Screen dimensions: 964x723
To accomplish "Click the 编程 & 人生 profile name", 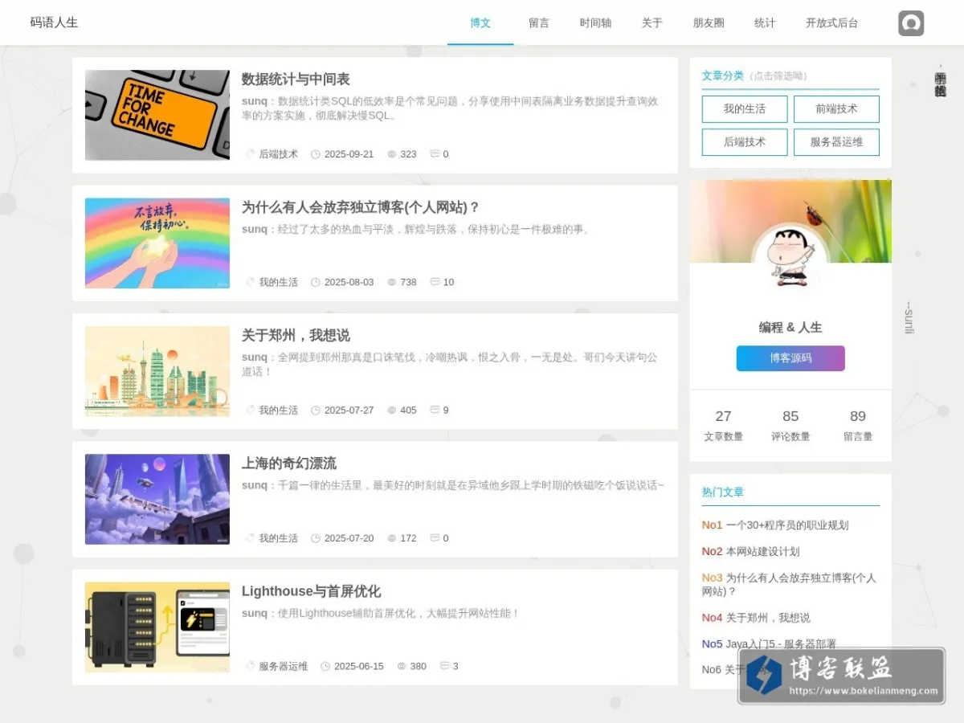I will [790, 327].
